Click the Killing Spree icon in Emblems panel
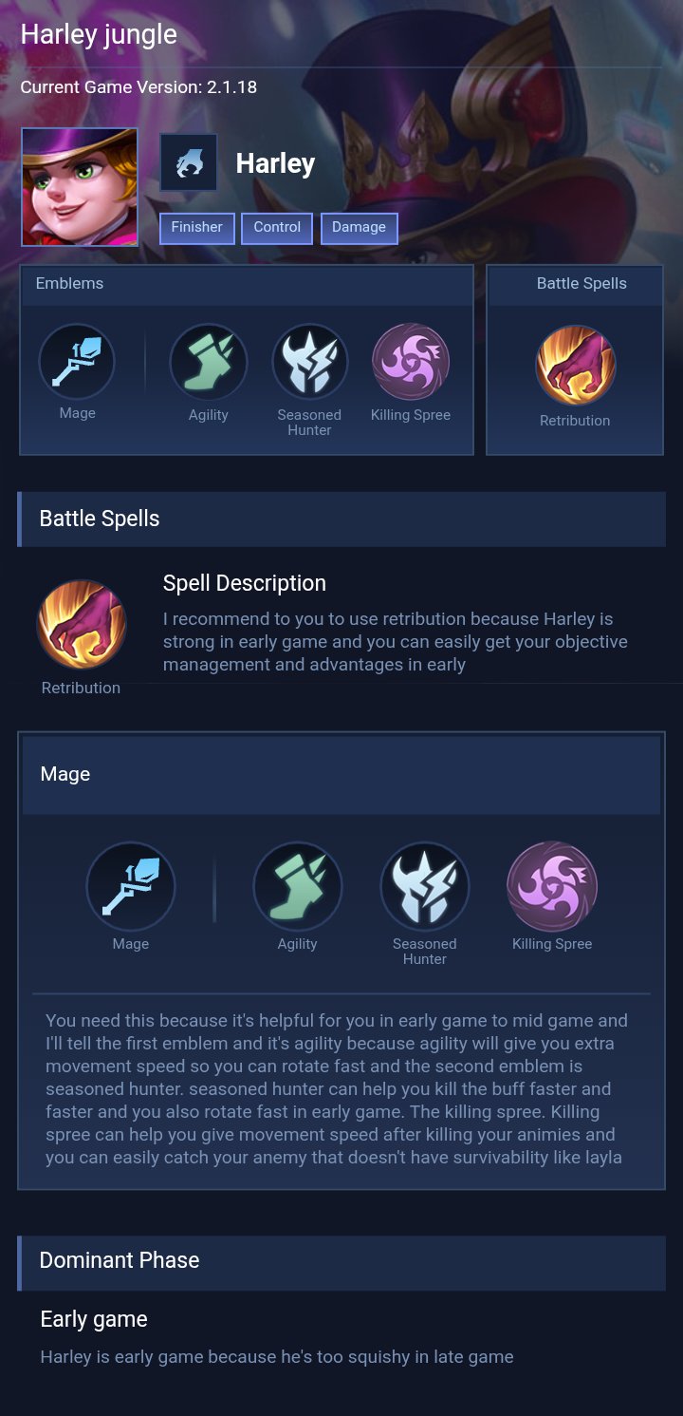The height and width of the screenshot is (1416, 683). point(411,362)
